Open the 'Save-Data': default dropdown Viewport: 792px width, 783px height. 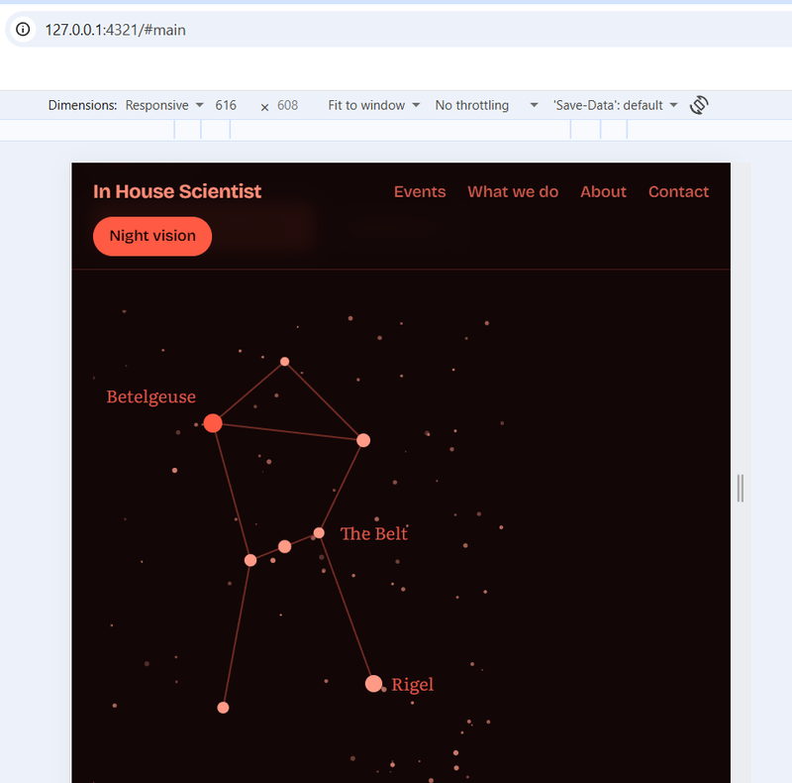pos(615,105)
